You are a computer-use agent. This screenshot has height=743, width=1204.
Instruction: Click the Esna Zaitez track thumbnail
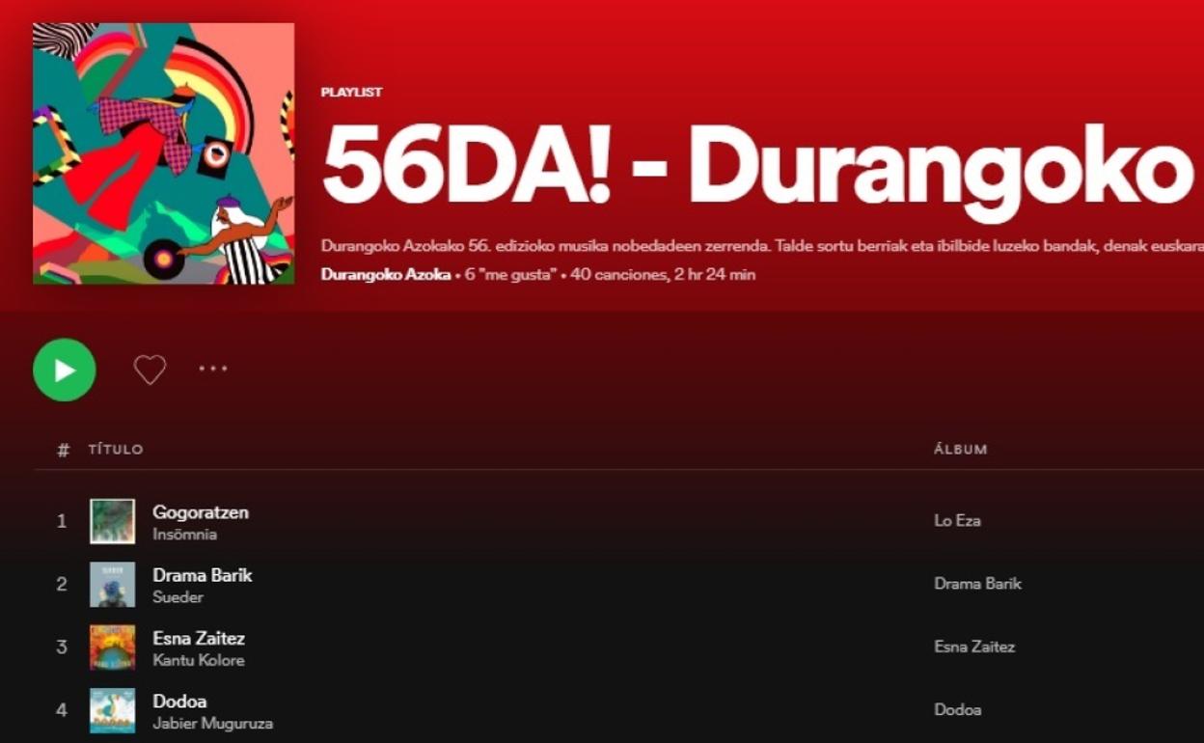(112, 647)
